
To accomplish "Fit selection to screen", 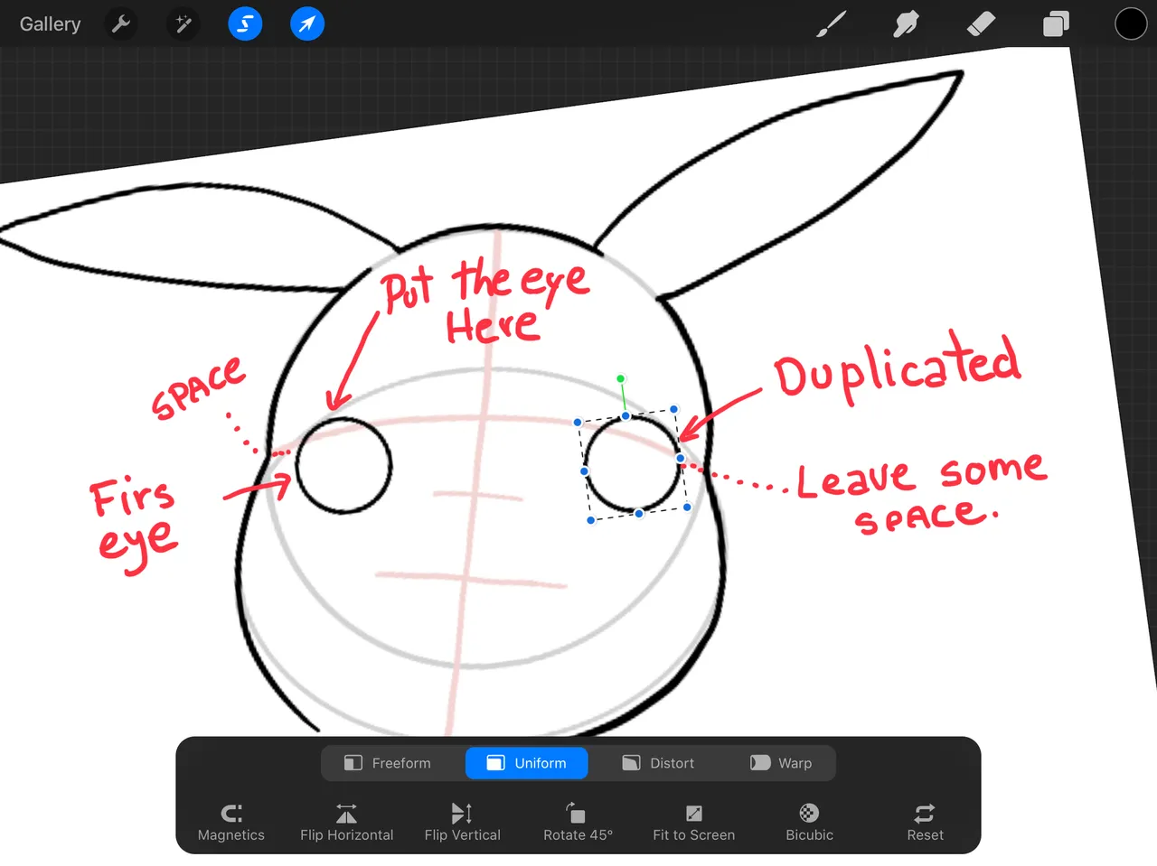I will point(694,823).
